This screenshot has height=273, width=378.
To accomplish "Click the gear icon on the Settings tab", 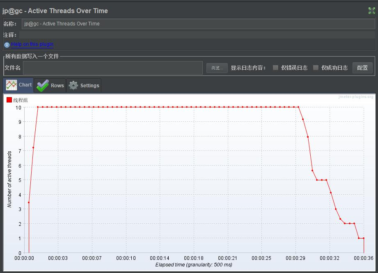I will [x=73, y=85].
